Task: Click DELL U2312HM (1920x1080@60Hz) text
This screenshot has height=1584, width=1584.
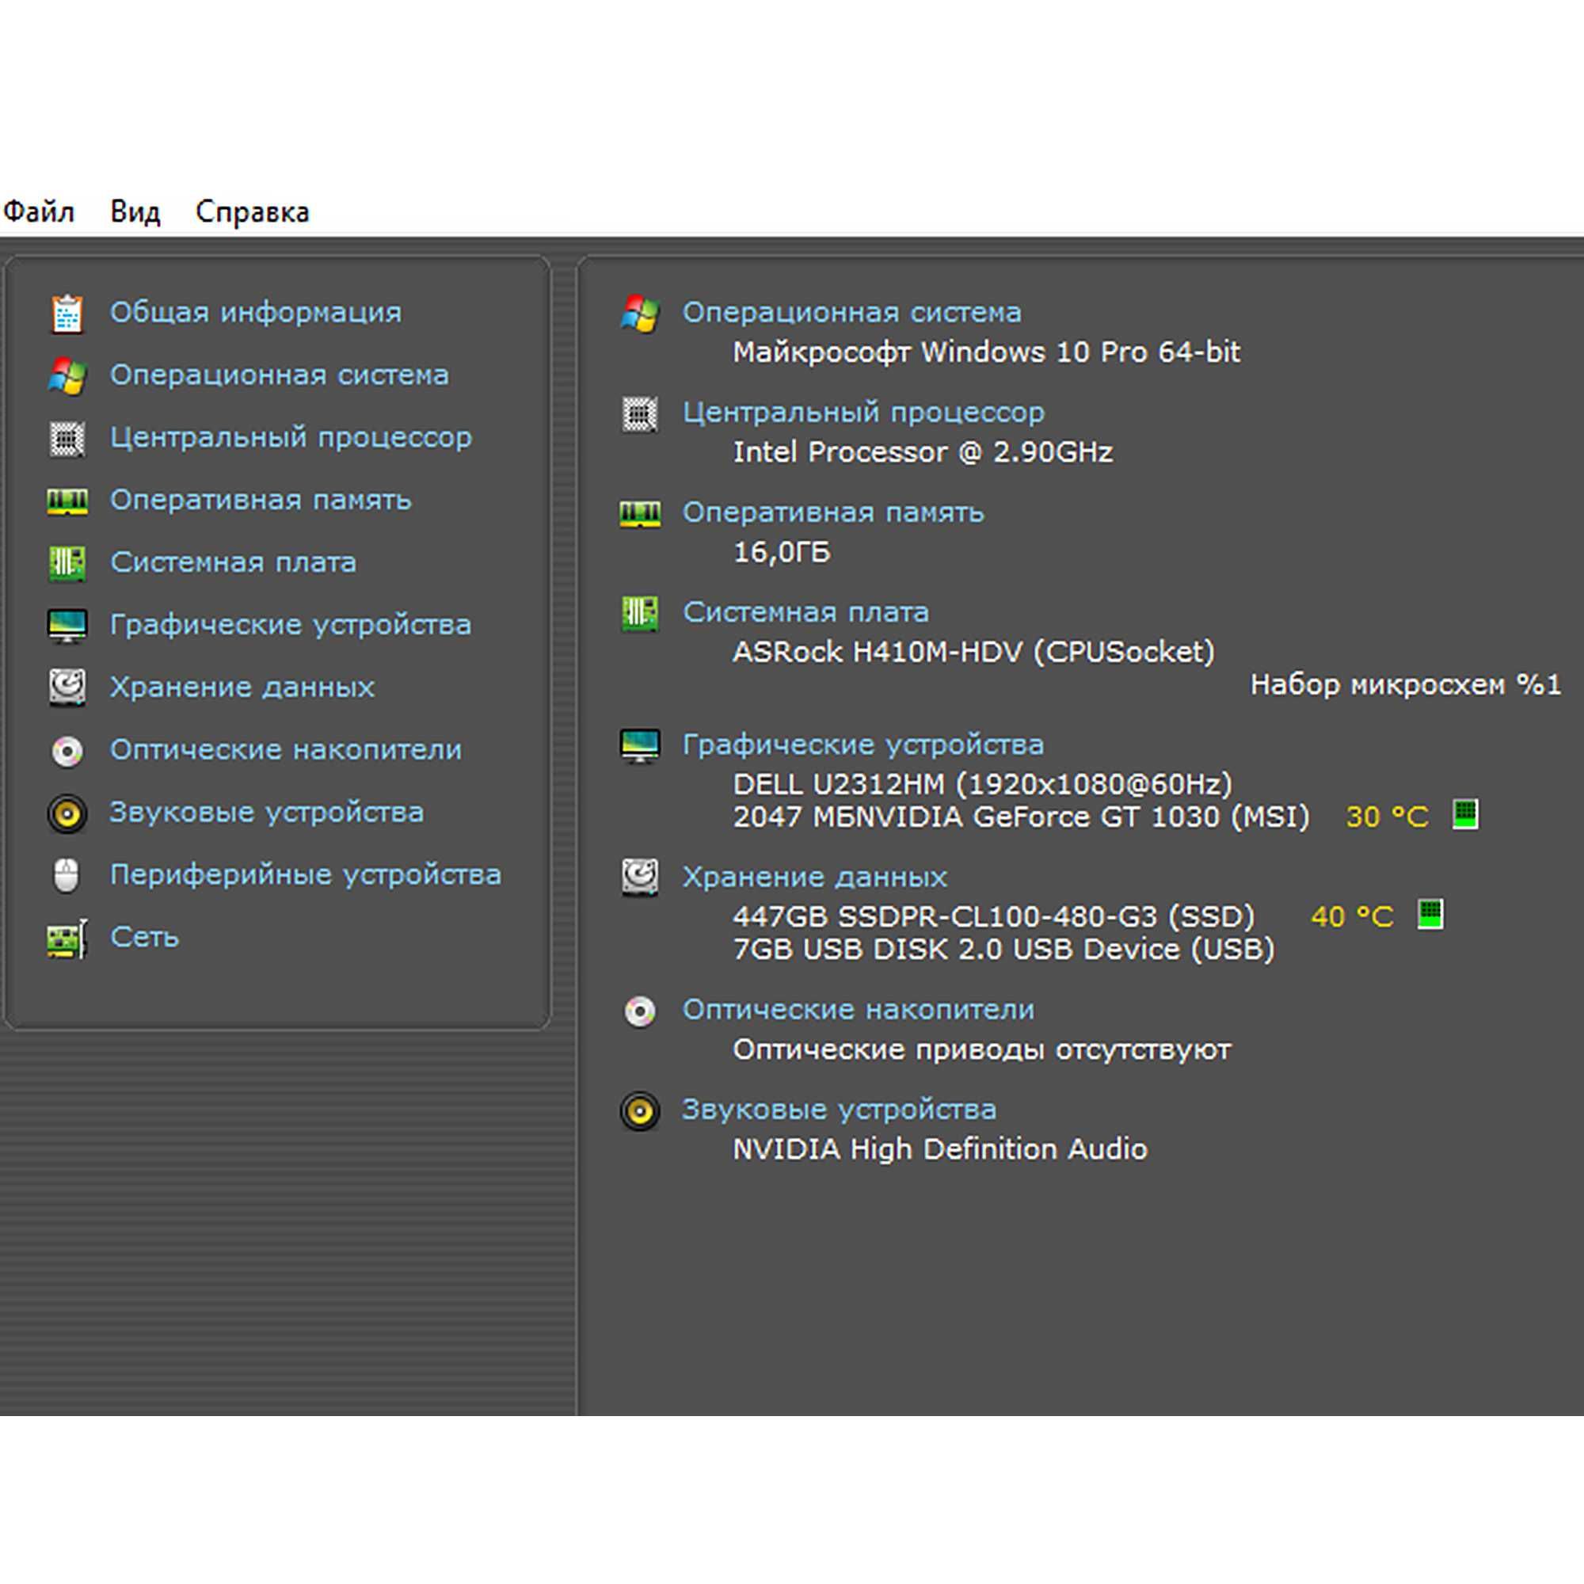Action: 982,785
